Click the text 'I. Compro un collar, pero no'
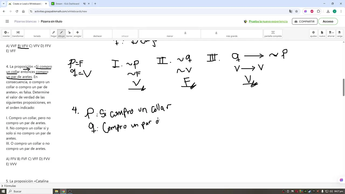The image size is (345, 194). point(28,118)
